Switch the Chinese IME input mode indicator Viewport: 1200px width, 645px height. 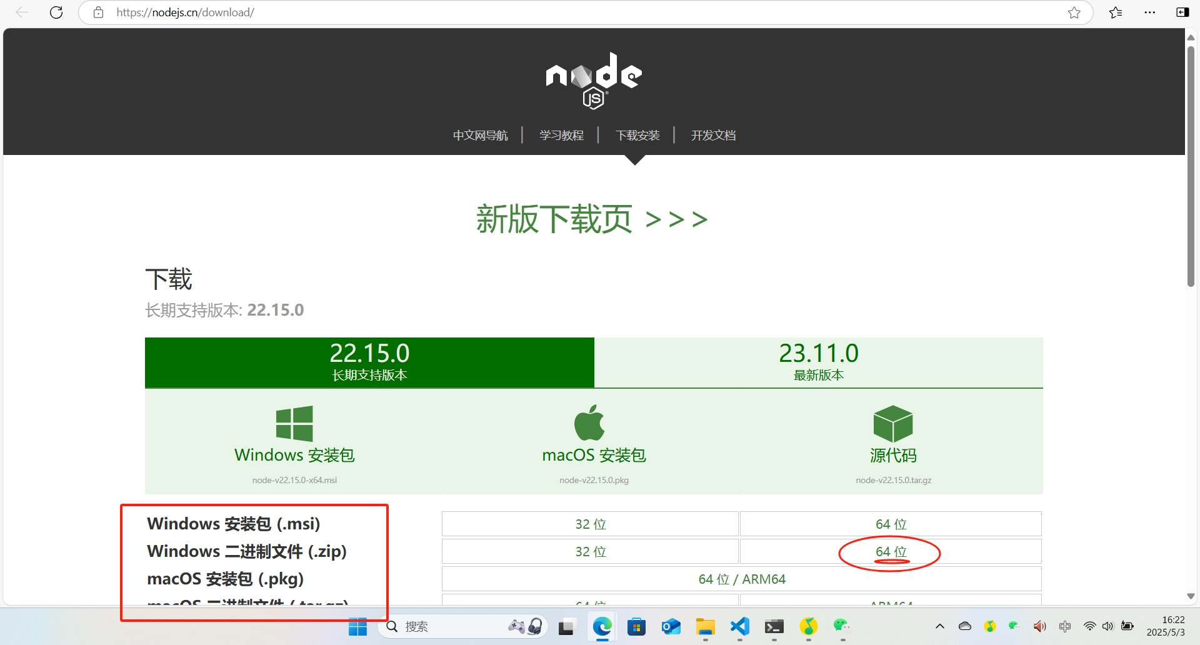pyautogui.click(x=1065, y=626)
